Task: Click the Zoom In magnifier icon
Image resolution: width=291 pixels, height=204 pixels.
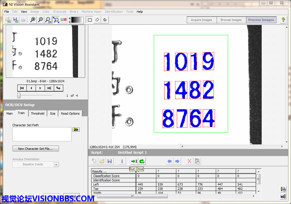Action: click(x=33, y=20)
